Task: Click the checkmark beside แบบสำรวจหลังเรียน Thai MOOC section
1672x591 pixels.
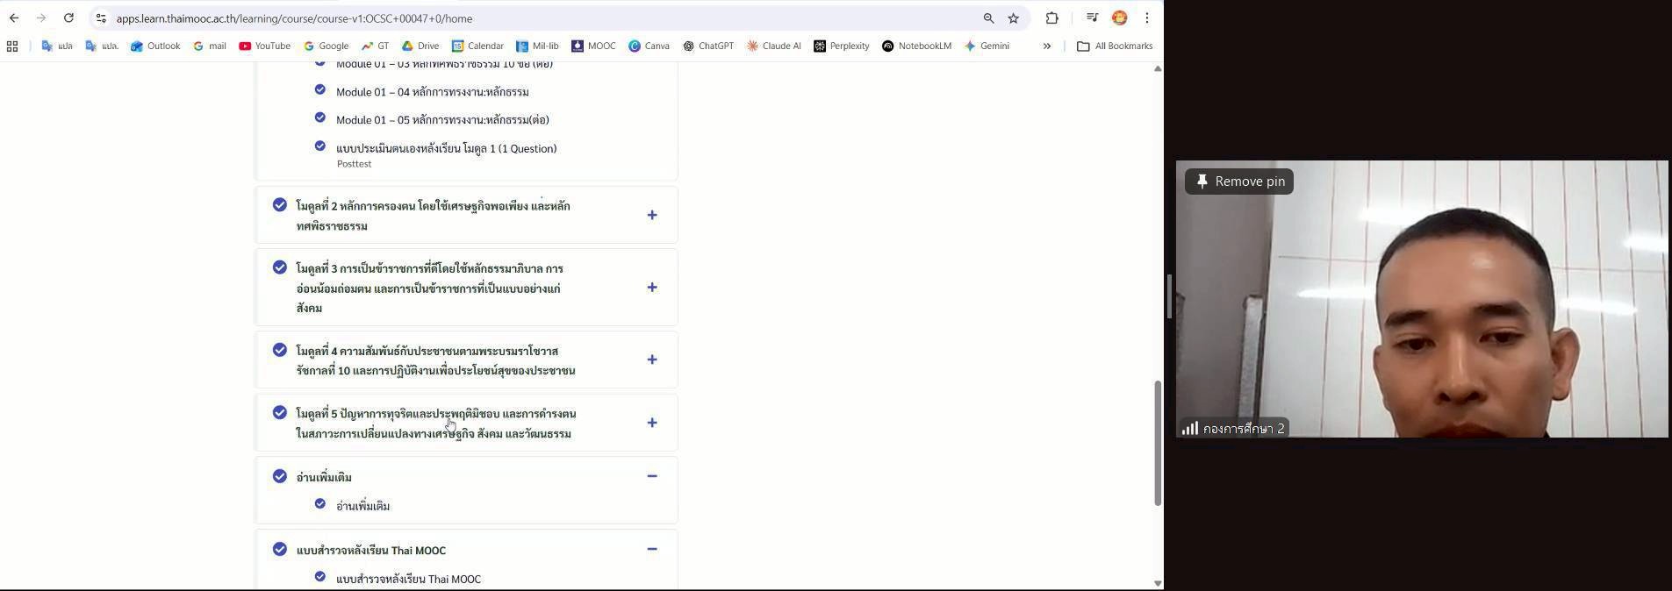Action: tap(280, 549)
